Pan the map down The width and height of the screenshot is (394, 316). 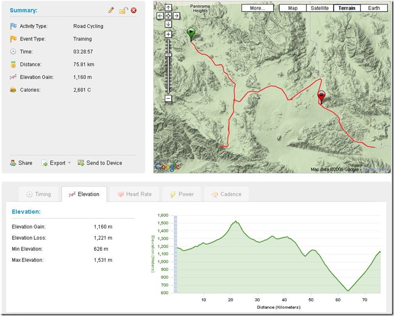pos(168,24)
